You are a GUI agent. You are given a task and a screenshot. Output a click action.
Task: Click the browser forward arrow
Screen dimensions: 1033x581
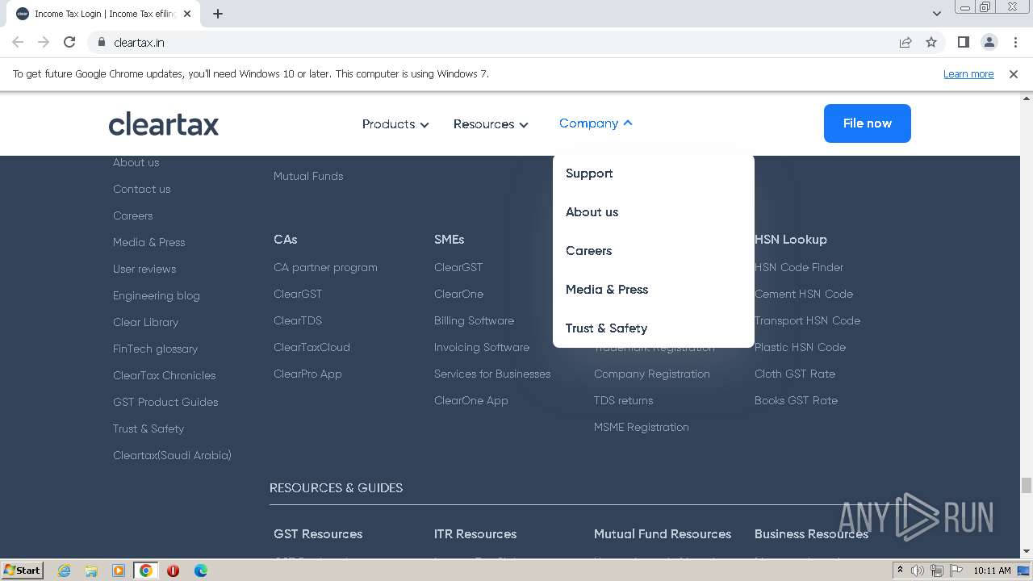click(44, 42)
